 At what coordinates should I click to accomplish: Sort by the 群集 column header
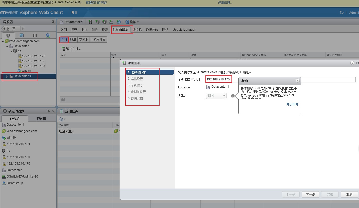point(215,55)
